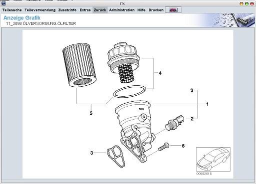256x184 pixels.
Task: Open the Teilesuche menu
Action: 12,10
